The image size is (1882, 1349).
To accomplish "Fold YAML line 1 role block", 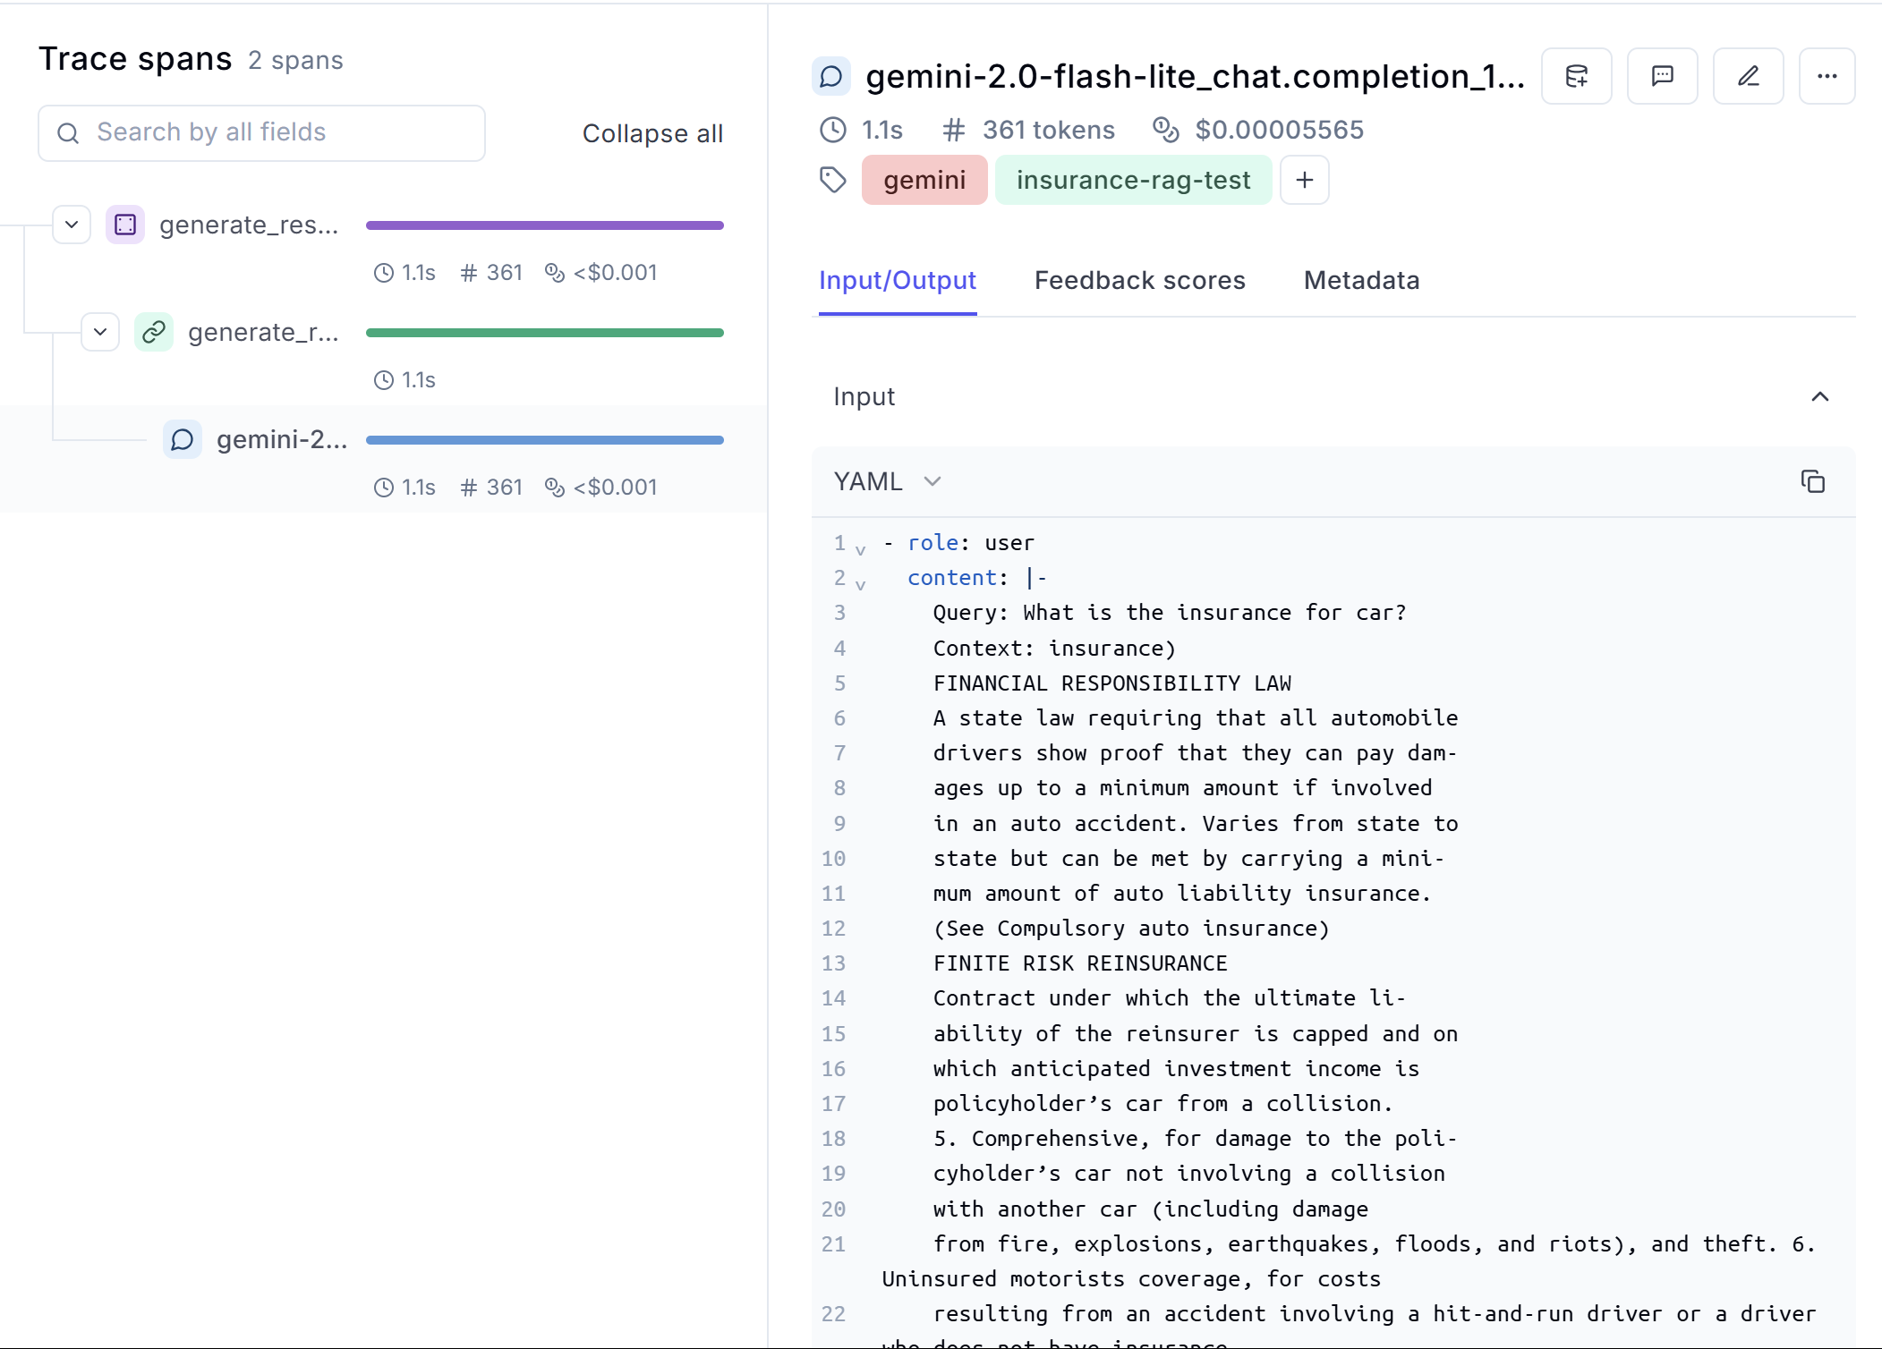I will click(x=861, y=549).
